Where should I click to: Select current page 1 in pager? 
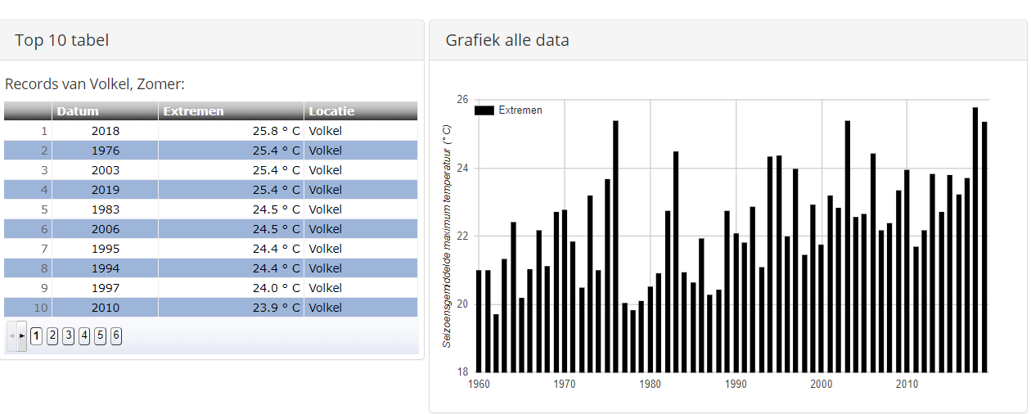[x=36, y=335]
